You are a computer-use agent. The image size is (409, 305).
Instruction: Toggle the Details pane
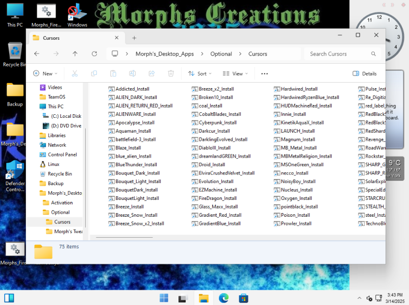(x=365, y=73)
